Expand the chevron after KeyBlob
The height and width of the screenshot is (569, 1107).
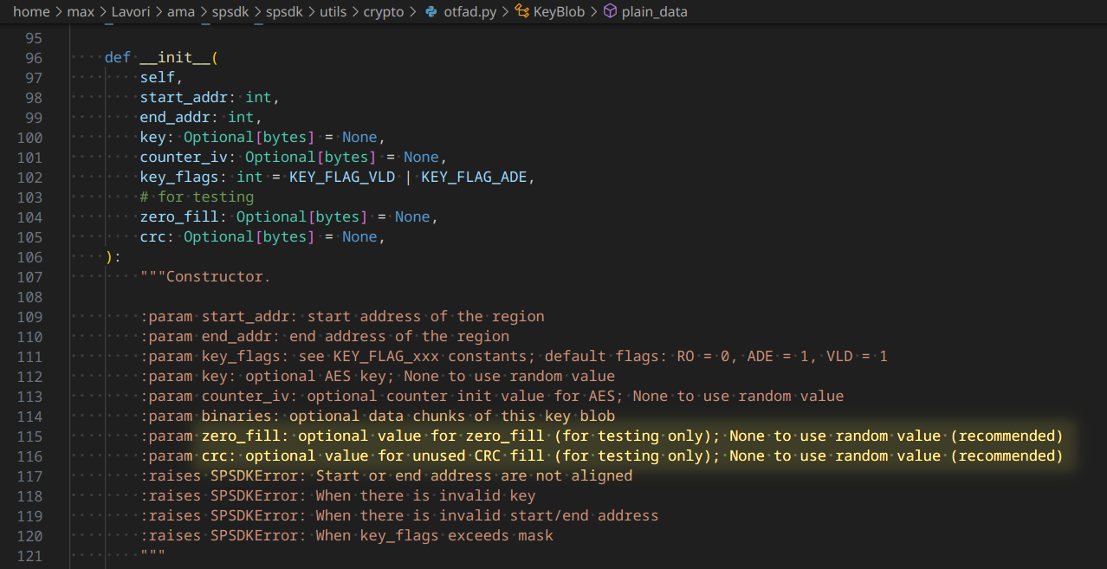(595, 11)
